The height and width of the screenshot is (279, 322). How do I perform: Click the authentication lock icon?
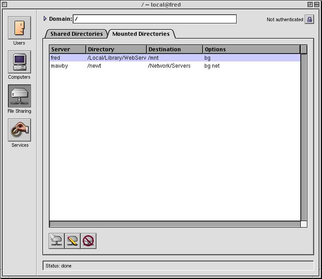(309, 19)
